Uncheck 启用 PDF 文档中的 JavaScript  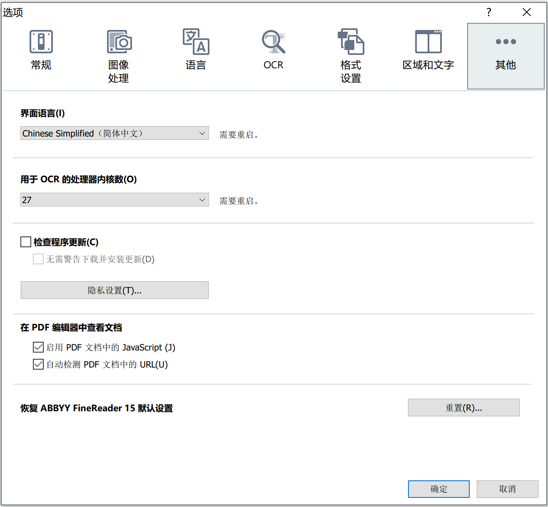[38, 347]
